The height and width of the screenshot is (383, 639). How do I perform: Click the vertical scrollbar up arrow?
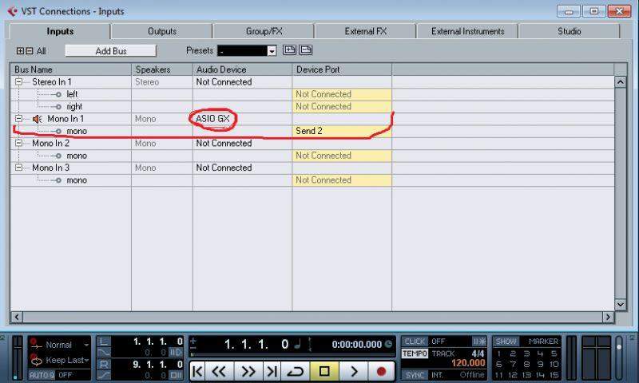(x=621, y=82)
